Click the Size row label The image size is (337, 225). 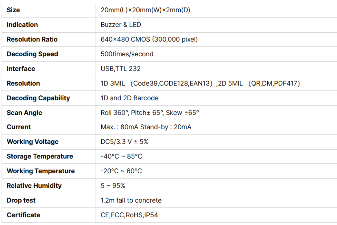pyautogui.click(x=13, y=10)
